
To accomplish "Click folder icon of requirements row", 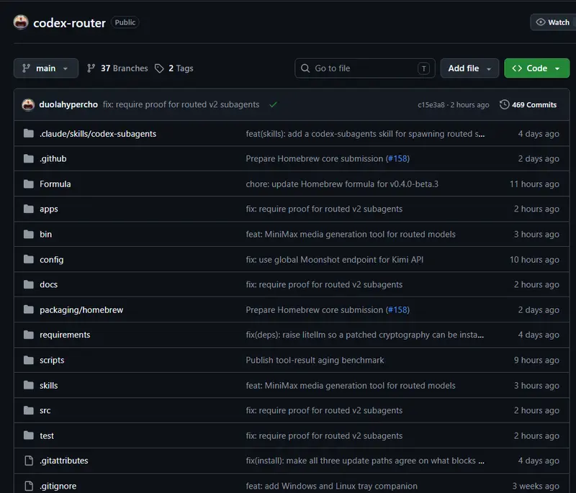I will [28, 335].
